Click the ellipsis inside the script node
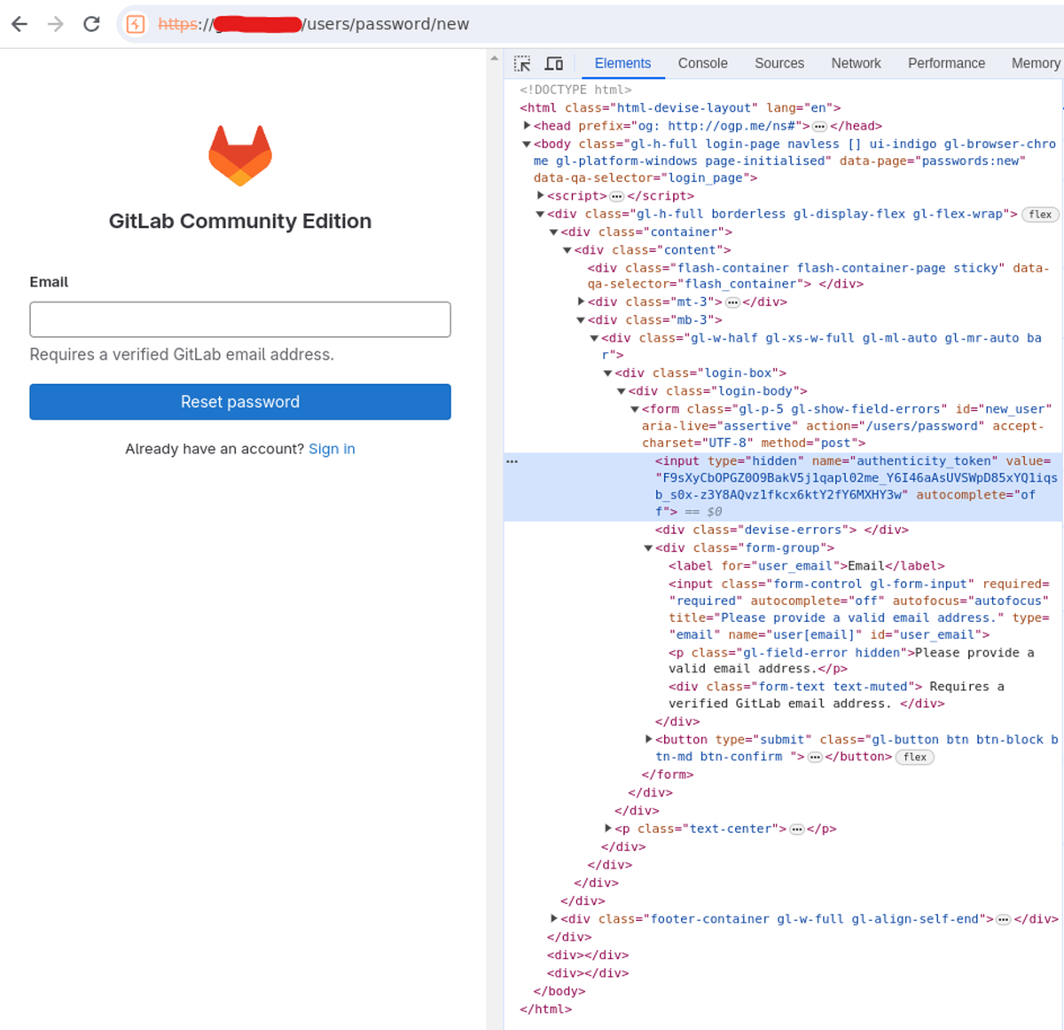This screenshot has height=1030, width=1064. 617,196
